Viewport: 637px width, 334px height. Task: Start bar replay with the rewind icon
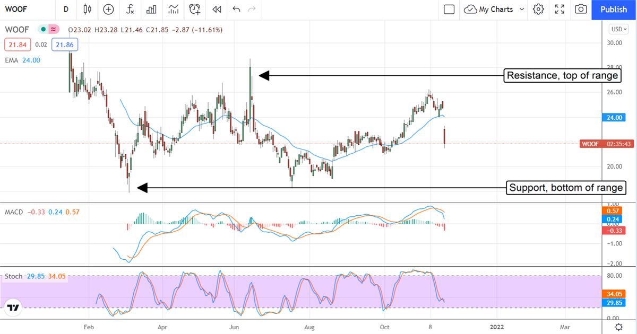(x=217, y=9)
